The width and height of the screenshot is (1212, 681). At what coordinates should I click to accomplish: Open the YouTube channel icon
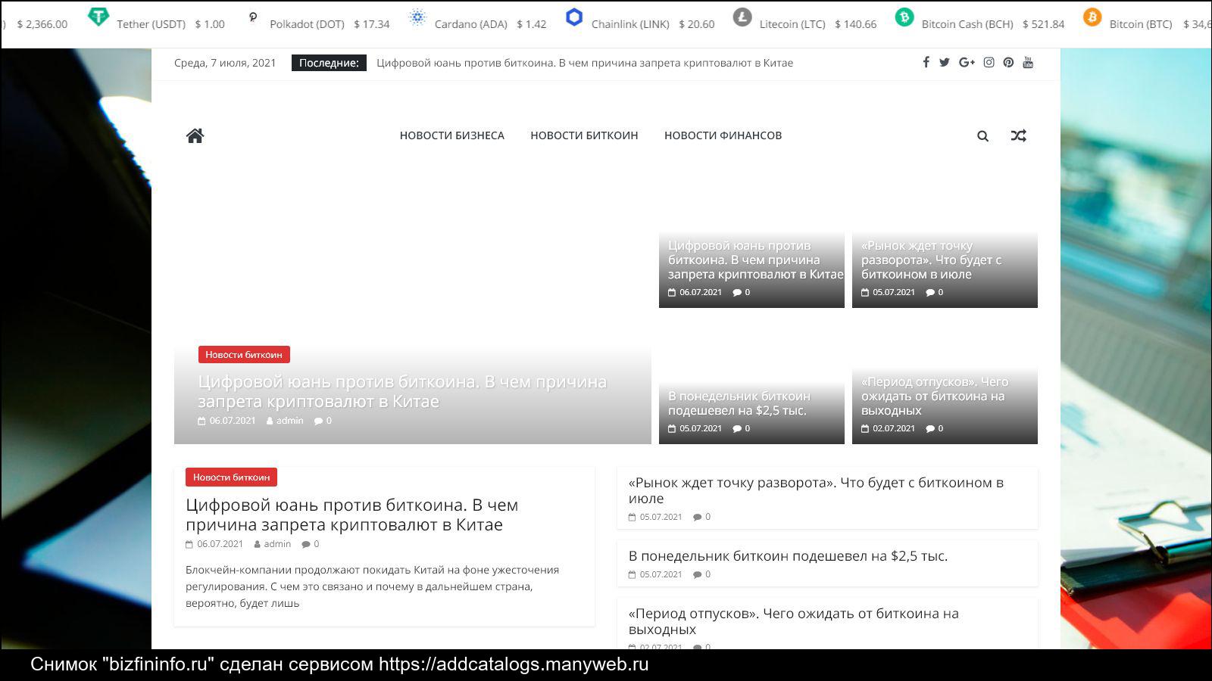(1028, 63)
